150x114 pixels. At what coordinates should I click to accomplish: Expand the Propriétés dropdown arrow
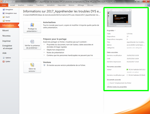coord(115,30)
